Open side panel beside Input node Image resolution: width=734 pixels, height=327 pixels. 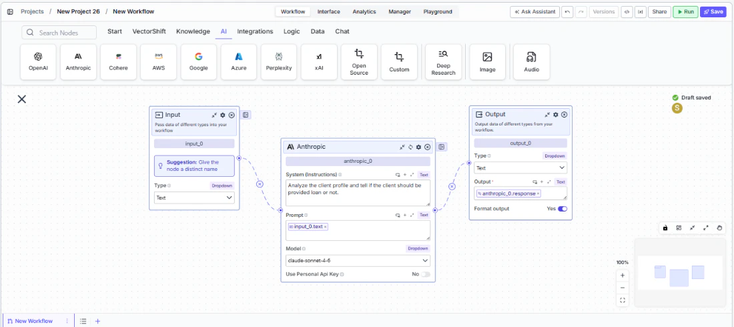click(246, 115)
